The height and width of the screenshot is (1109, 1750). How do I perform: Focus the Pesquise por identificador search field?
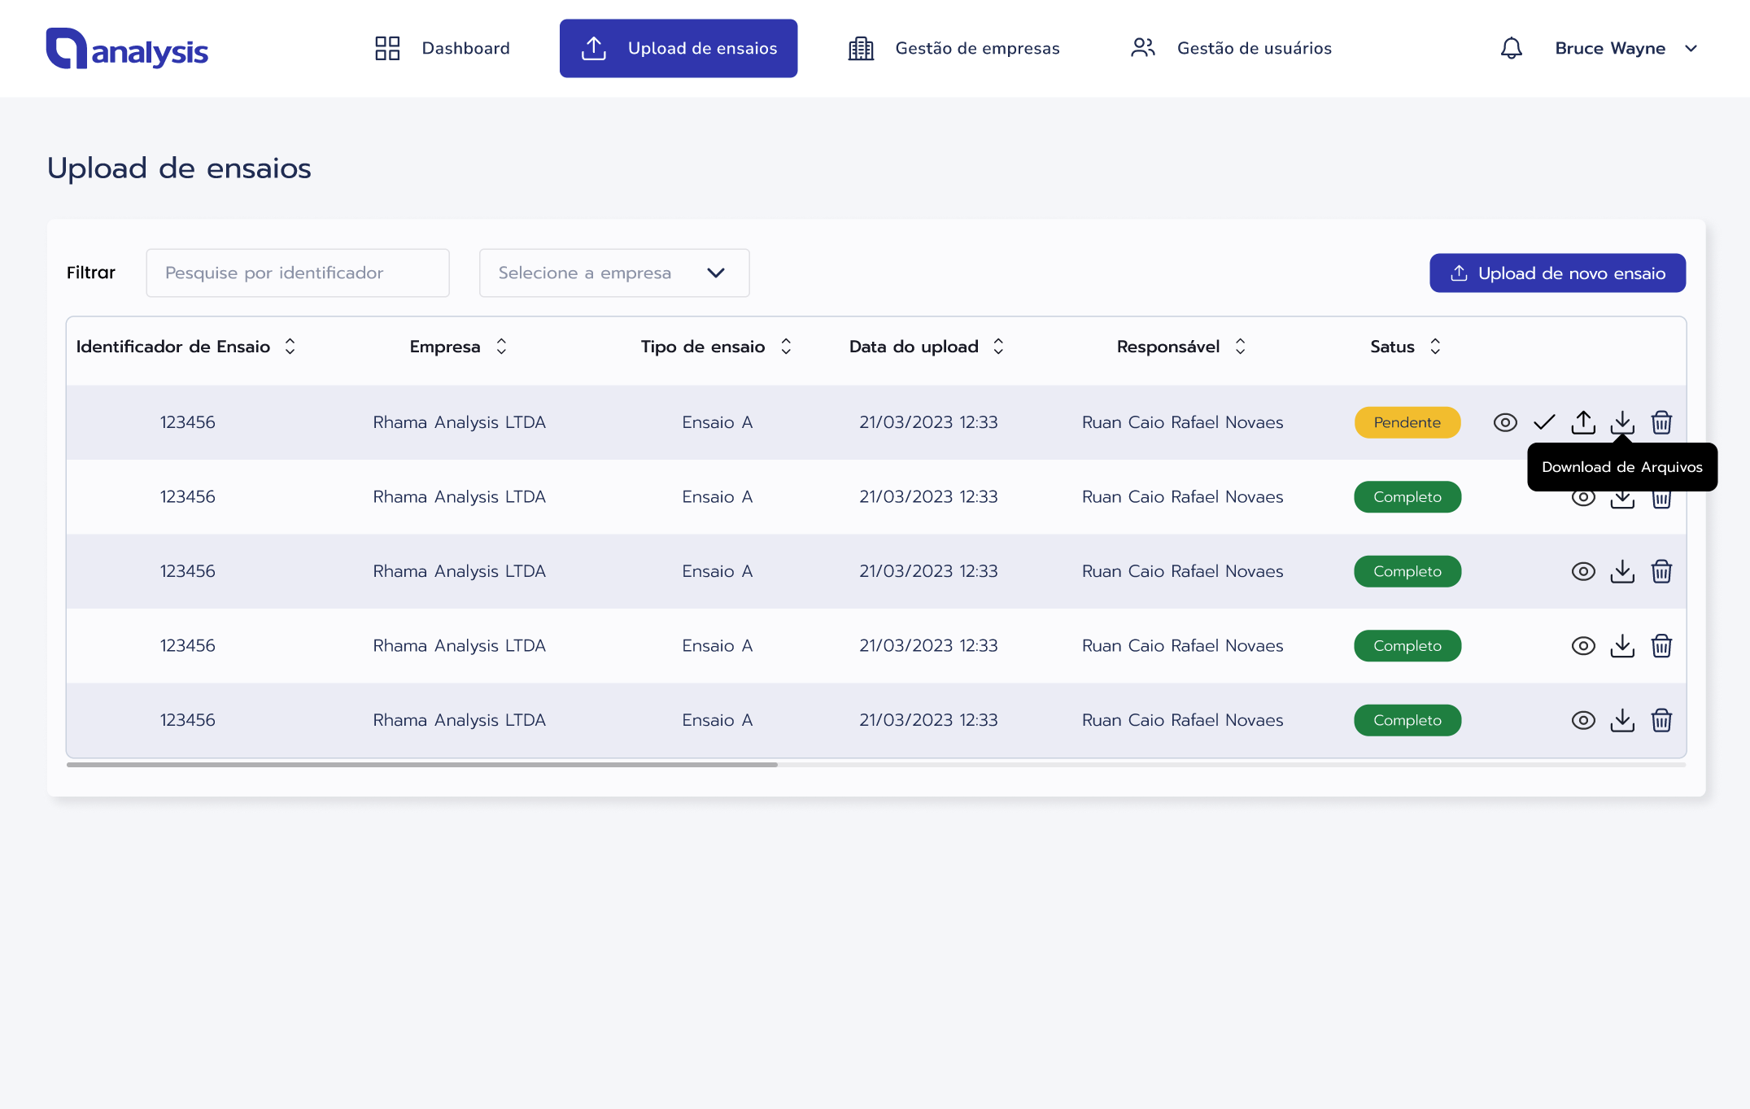tap(298, 273)
